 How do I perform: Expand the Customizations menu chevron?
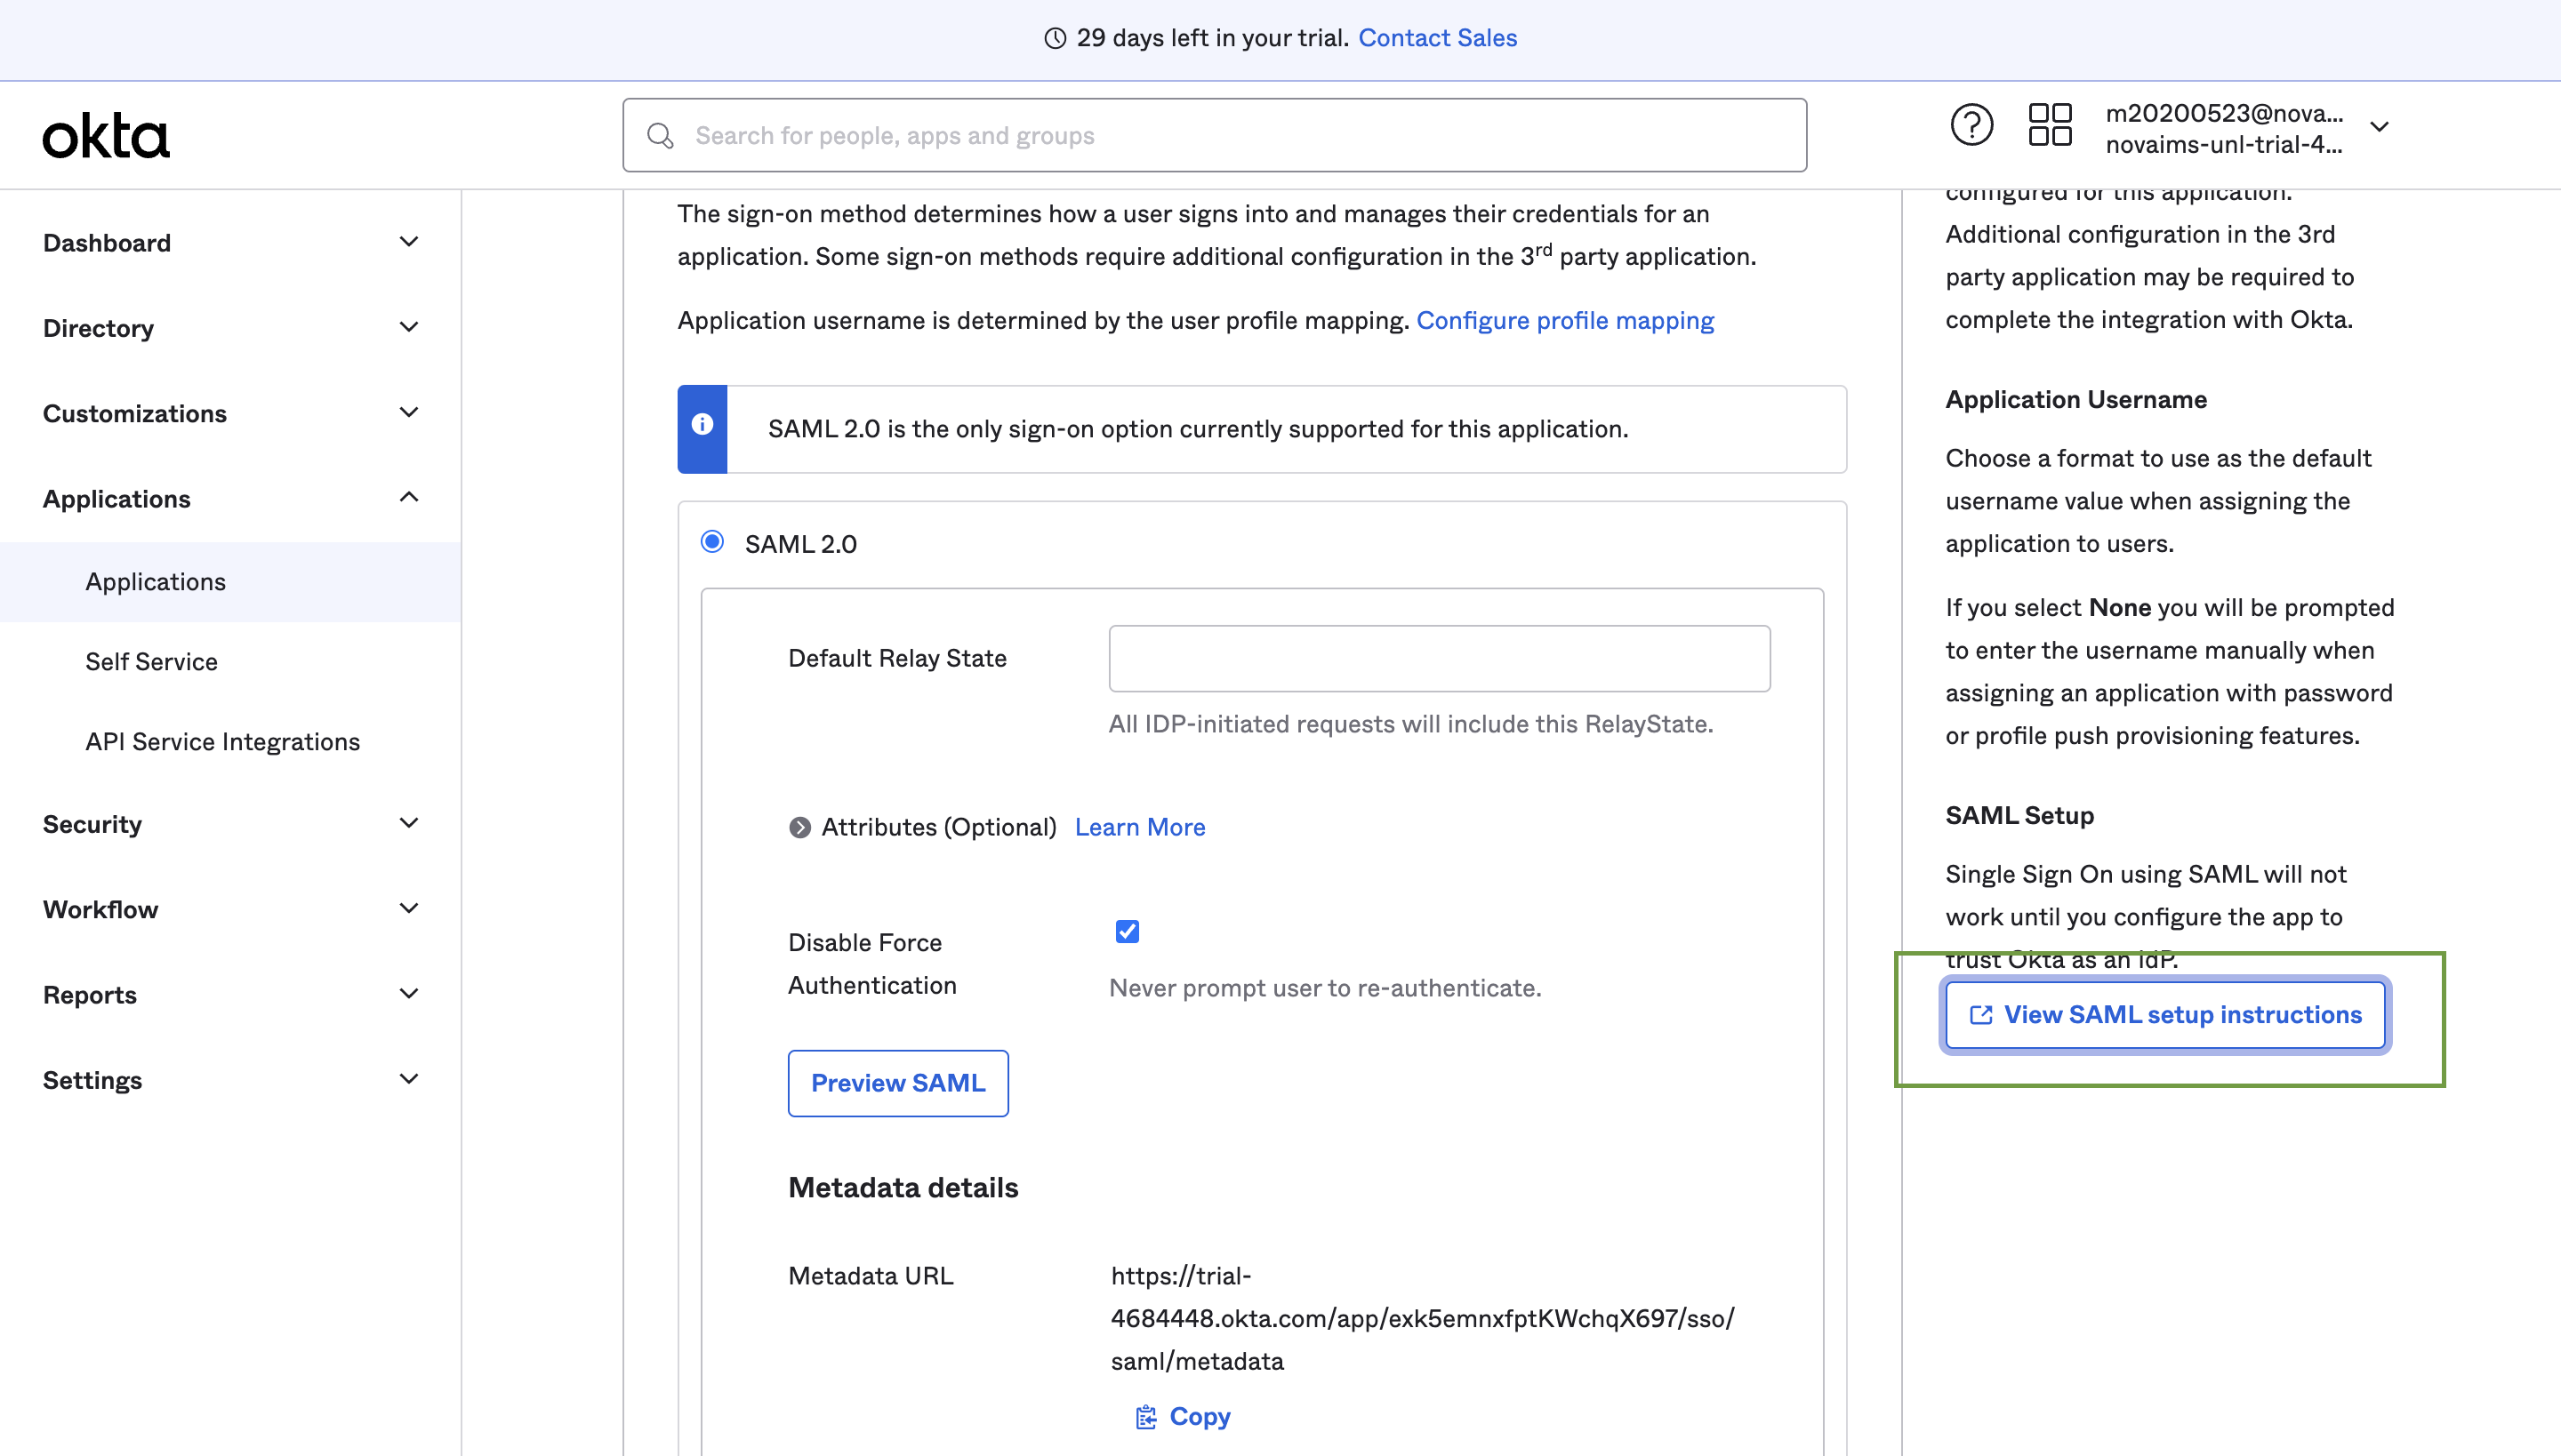tap(409, 412)
